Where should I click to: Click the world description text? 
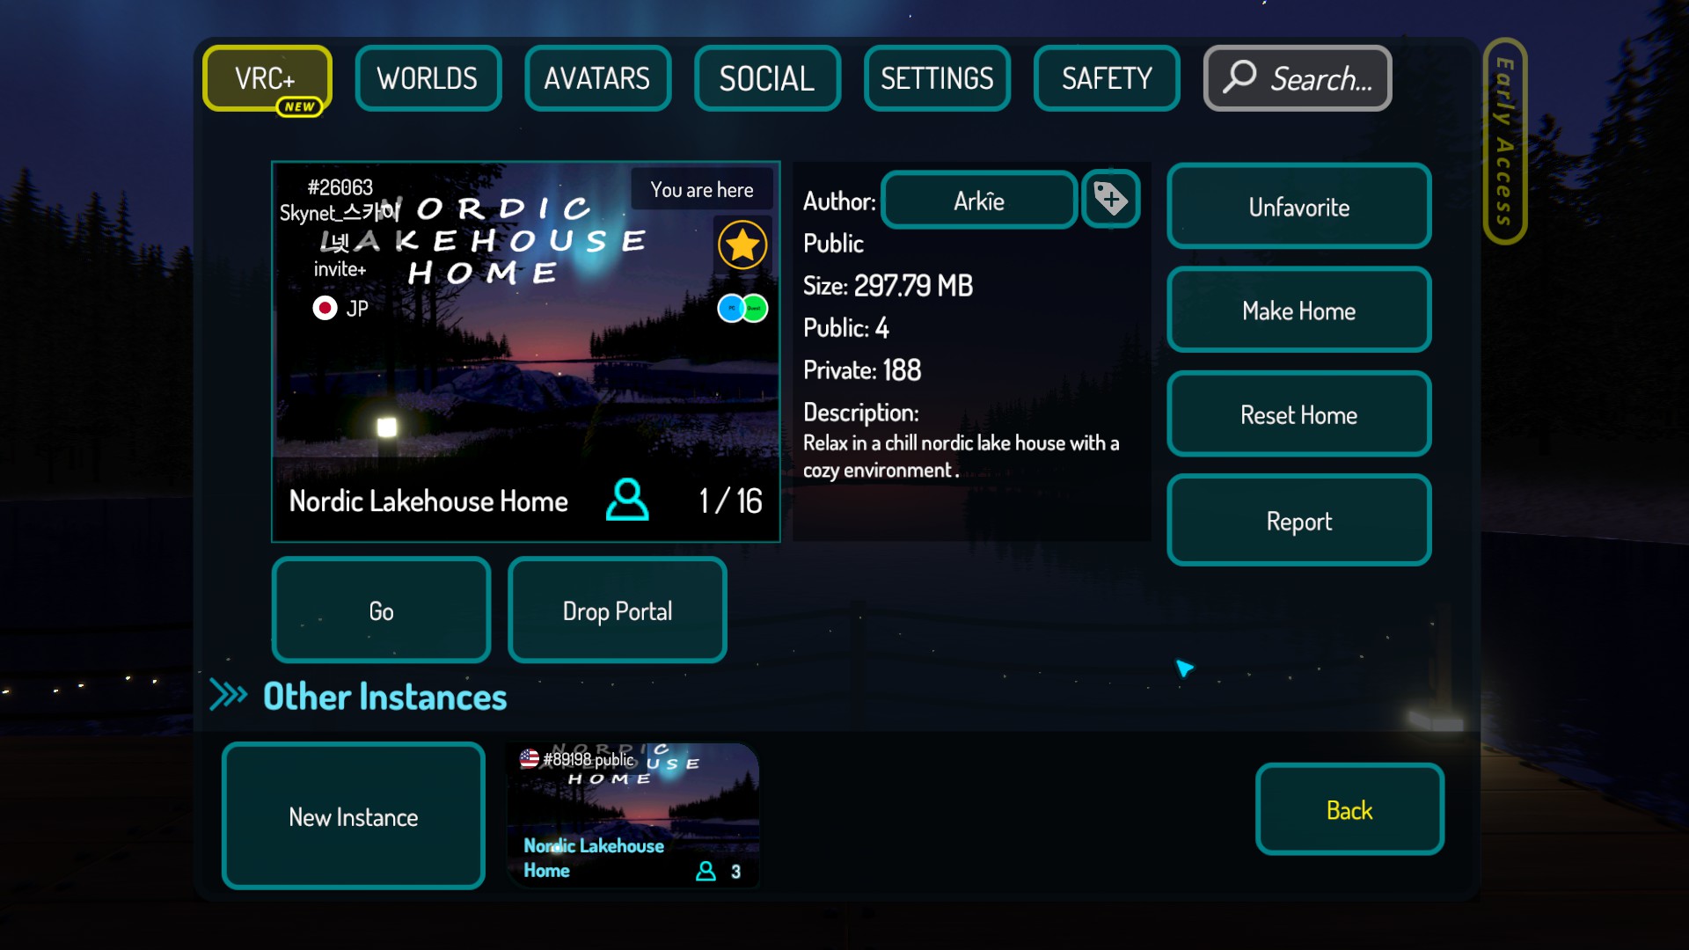(961, 457)
